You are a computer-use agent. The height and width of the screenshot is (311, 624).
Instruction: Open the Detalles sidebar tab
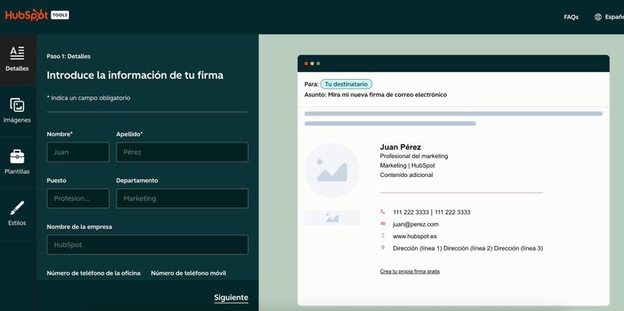click(x=17, y=59)
